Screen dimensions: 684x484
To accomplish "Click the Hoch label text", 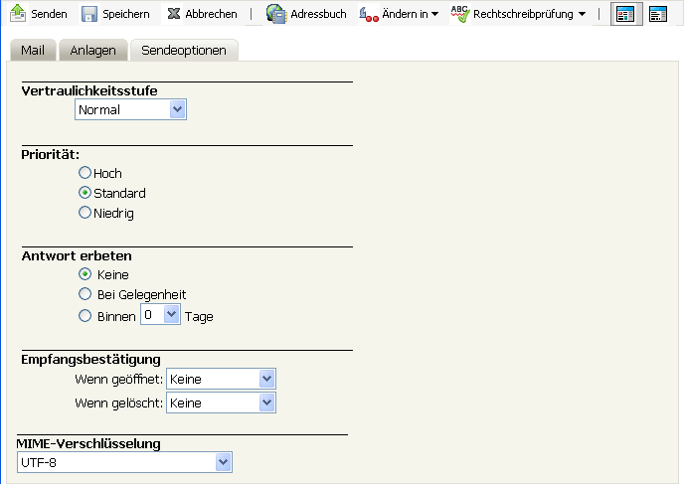I will coord(107,174).
